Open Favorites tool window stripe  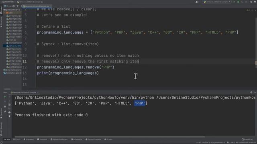pyautogui.click(x=1, y=113)
